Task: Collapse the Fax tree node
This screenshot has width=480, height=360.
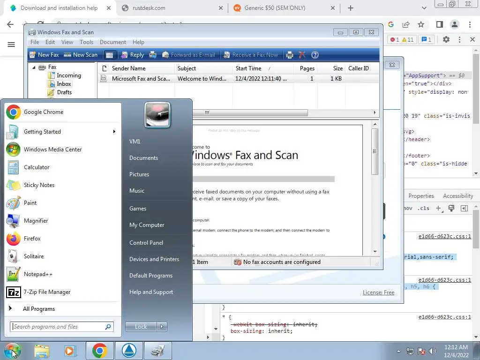Action: click(x=34, y=67)
